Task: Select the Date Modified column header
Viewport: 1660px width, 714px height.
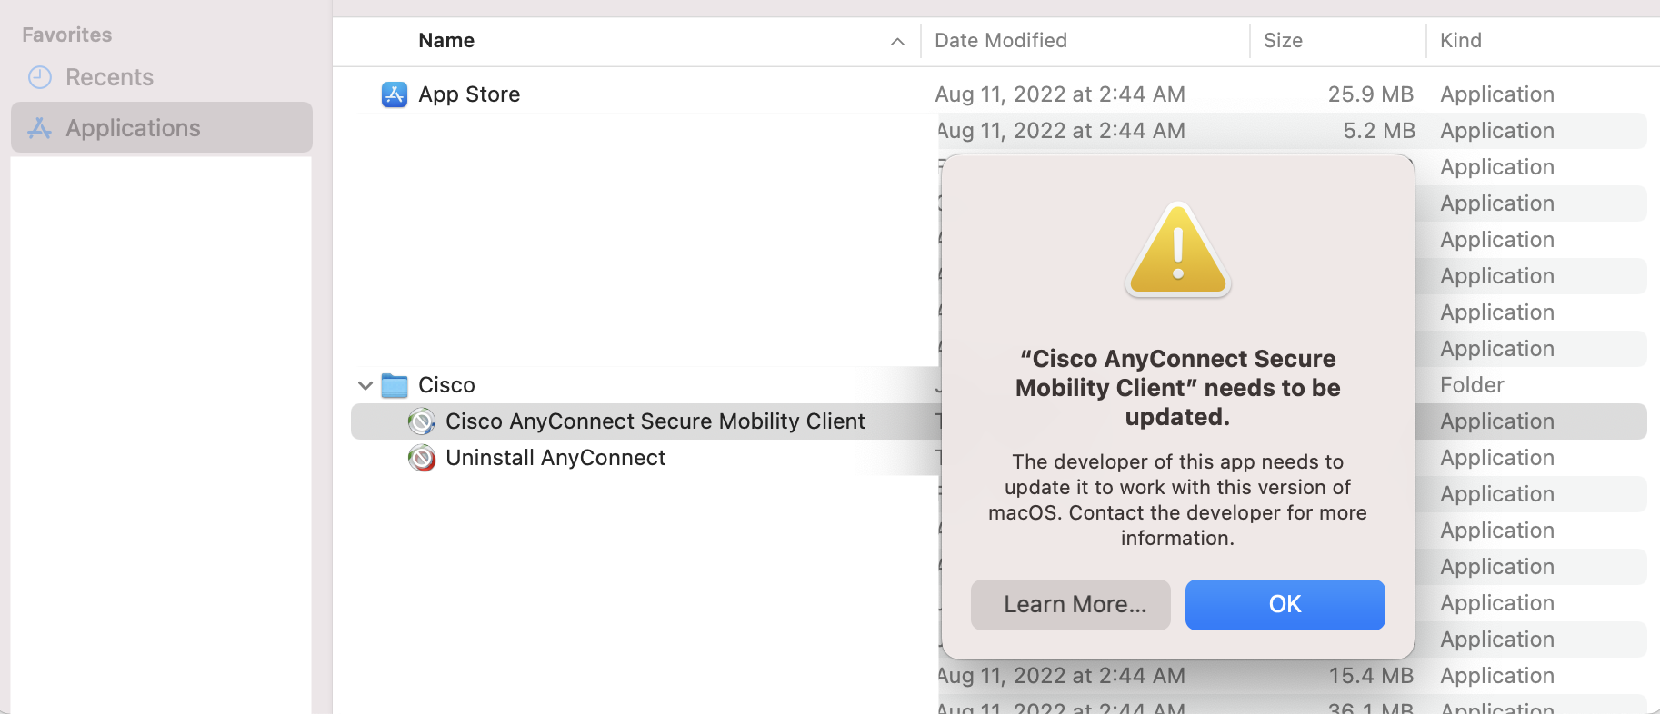Action: tap(1001, 40)
